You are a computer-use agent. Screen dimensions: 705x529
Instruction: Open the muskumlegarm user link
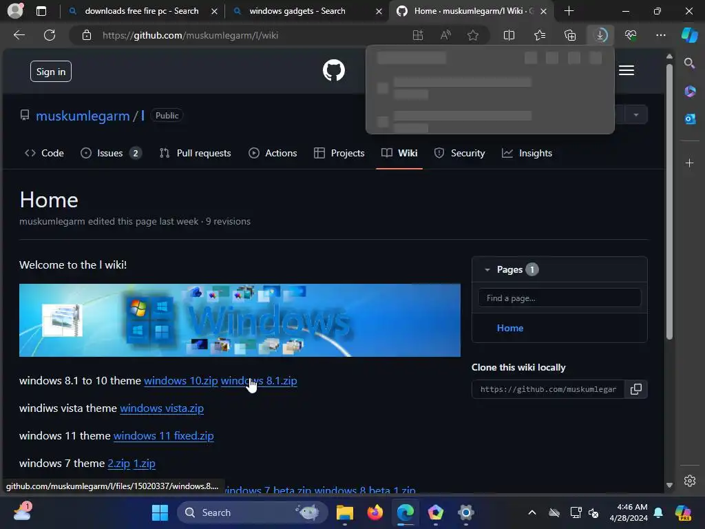[x=83, y=116]
